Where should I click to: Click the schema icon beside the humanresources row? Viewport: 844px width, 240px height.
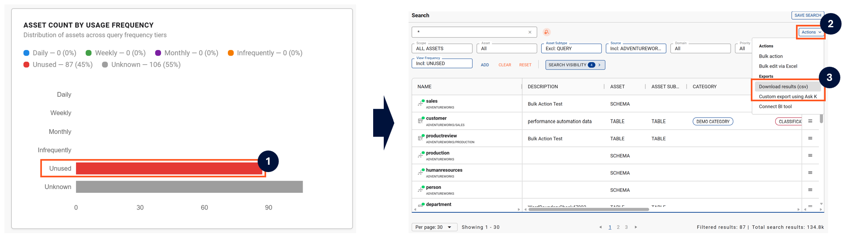point(421,172)
